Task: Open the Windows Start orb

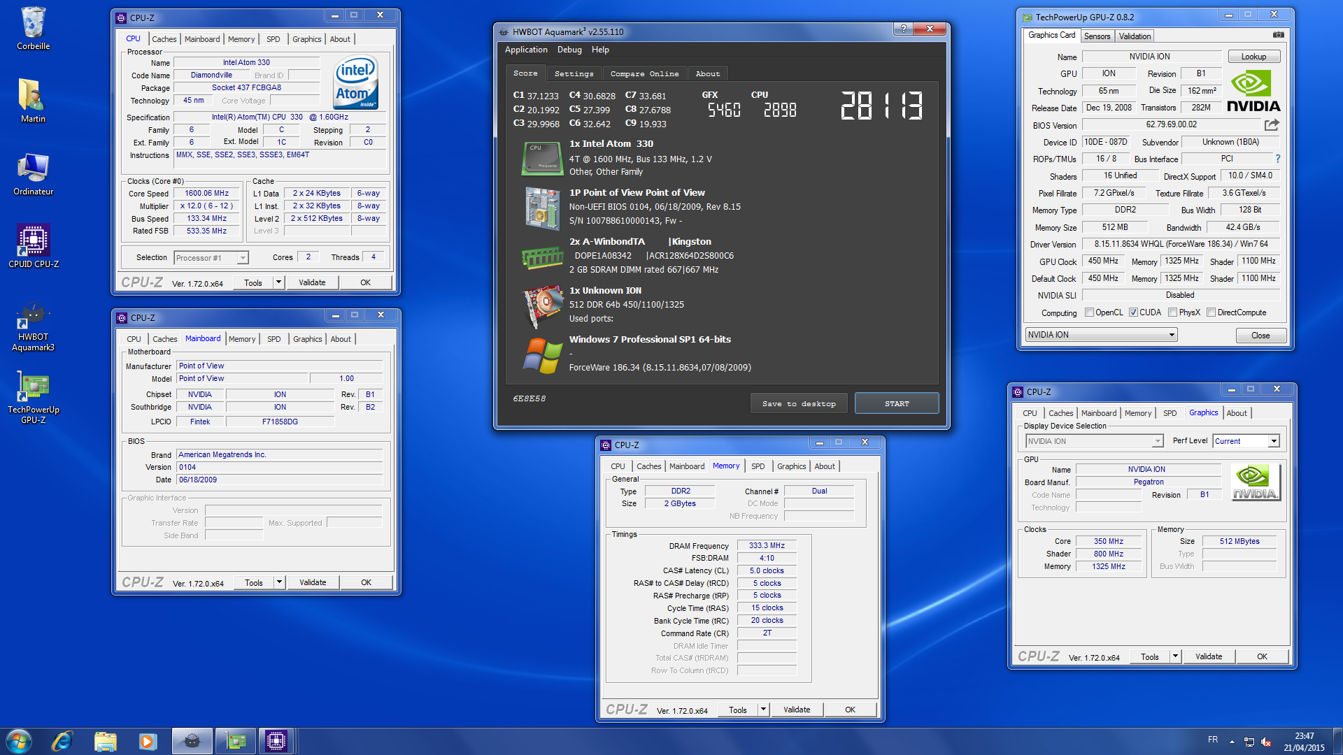Action: coord(19,741)
